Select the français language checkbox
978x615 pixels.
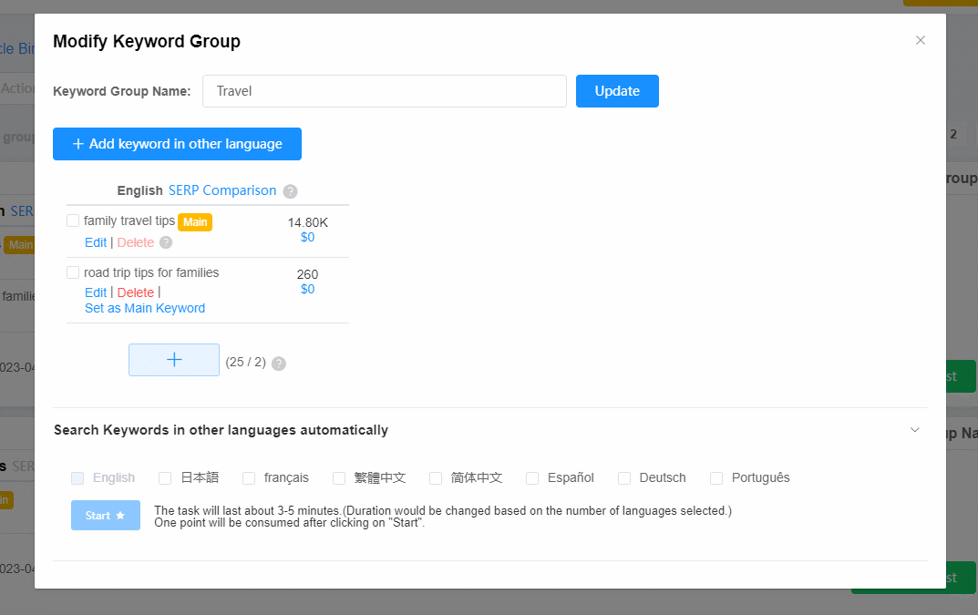tap(249, 478)
